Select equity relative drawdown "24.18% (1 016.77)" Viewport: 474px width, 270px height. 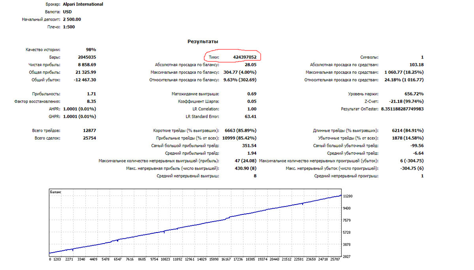tap(404, 80)
